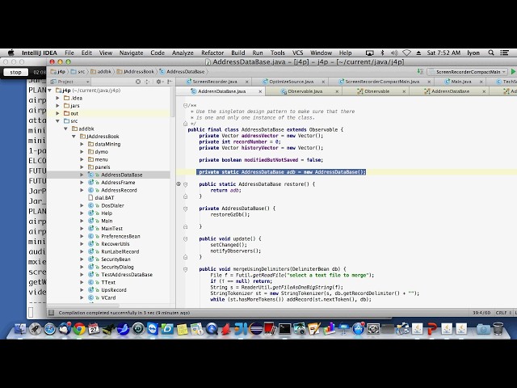Image resolution: width=517 pixels, height=388 pixels.
Task: Open the ScreenRecorderCompactMain run configuration dropdown
Action: 467,72
